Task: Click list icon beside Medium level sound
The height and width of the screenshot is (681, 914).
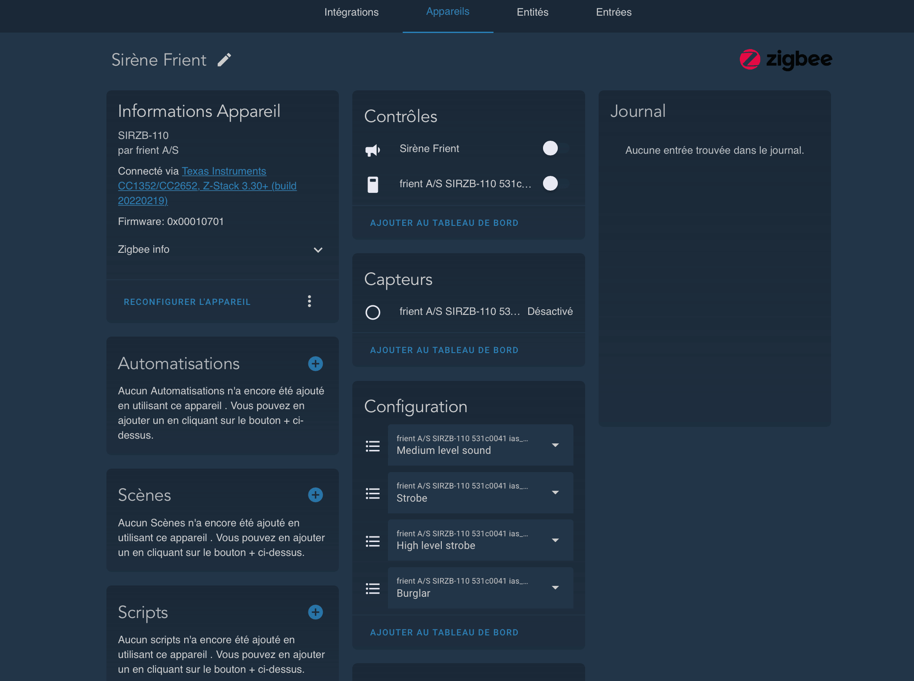Action: pos(373,446)
